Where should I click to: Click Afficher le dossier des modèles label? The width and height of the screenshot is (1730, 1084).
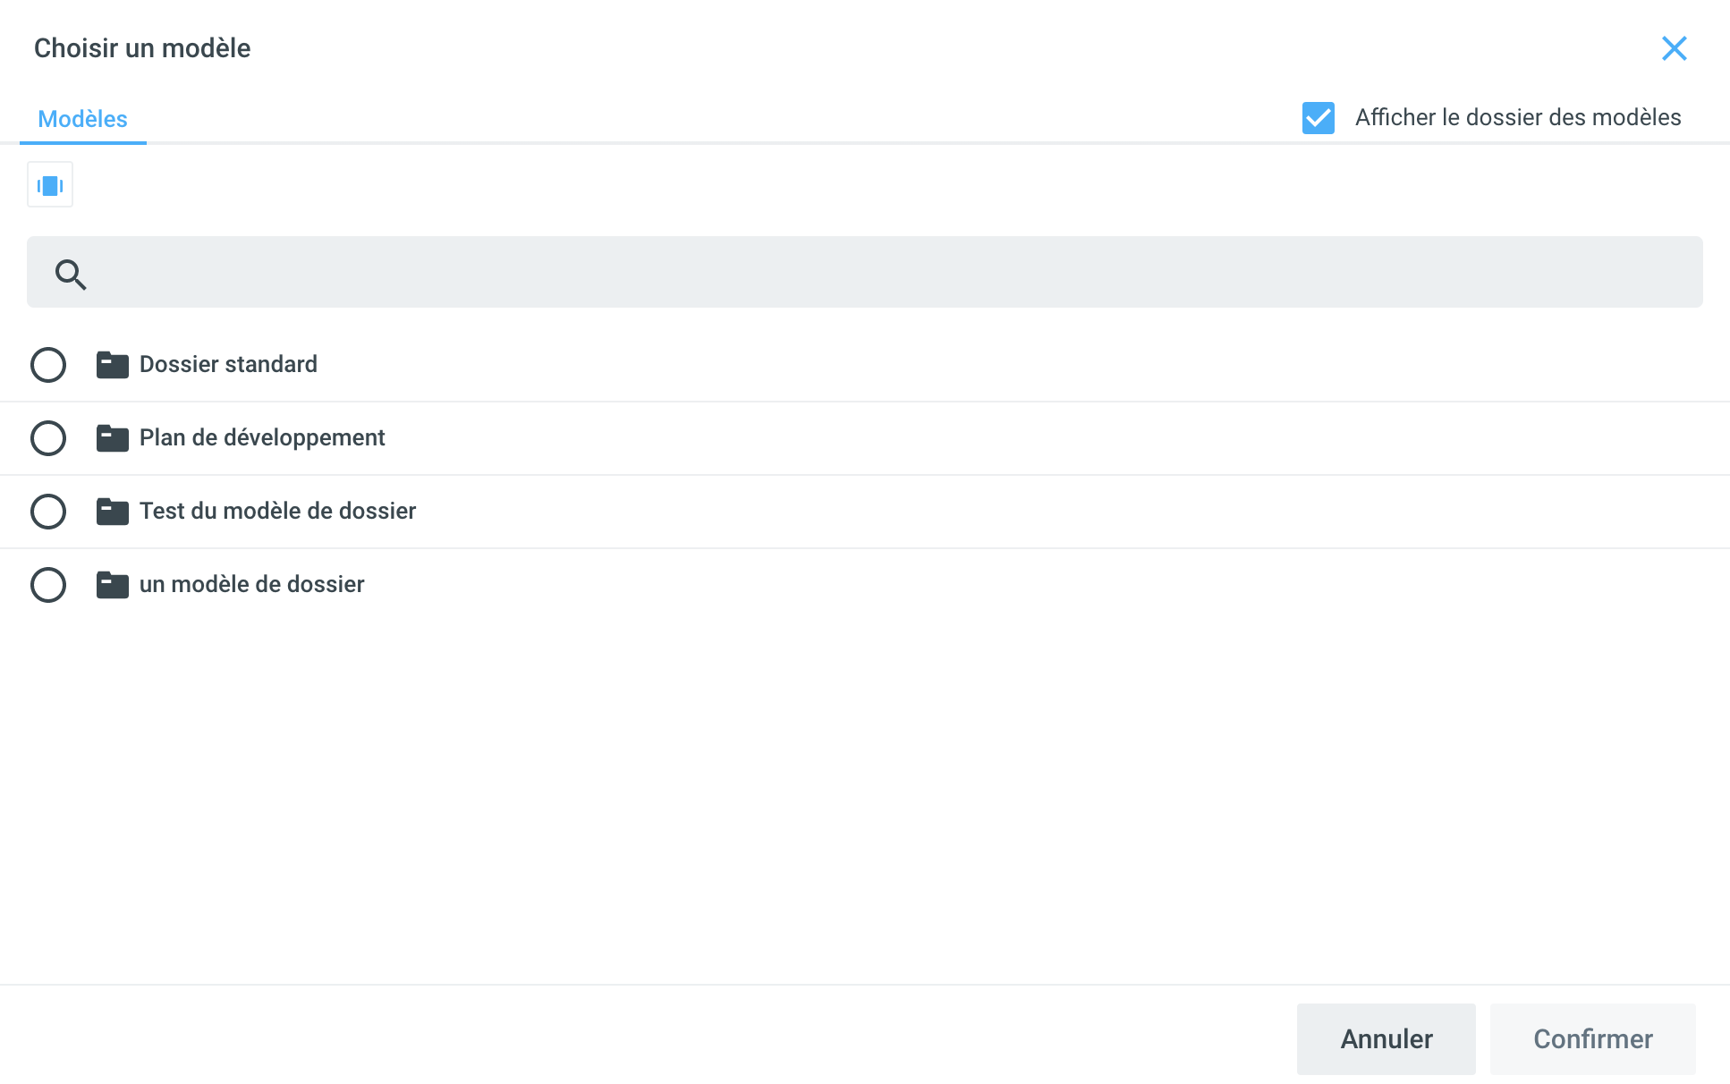point(1518,117)
